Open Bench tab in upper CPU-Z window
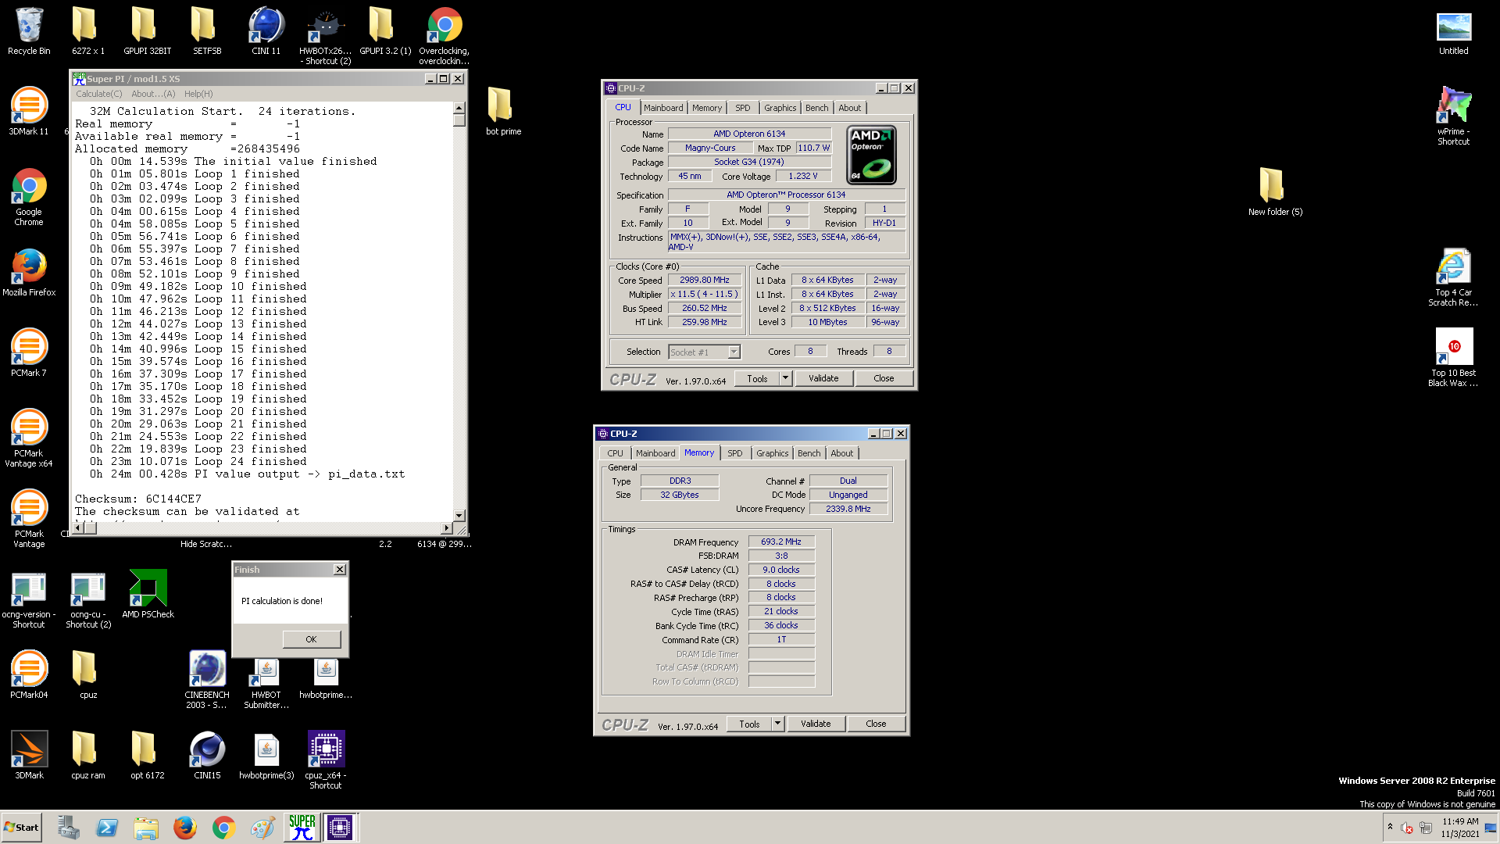 coord(816,108)
